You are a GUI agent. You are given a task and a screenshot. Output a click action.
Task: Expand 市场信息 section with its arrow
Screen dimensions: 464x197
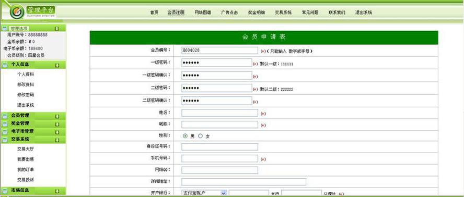tap(57, 191)
